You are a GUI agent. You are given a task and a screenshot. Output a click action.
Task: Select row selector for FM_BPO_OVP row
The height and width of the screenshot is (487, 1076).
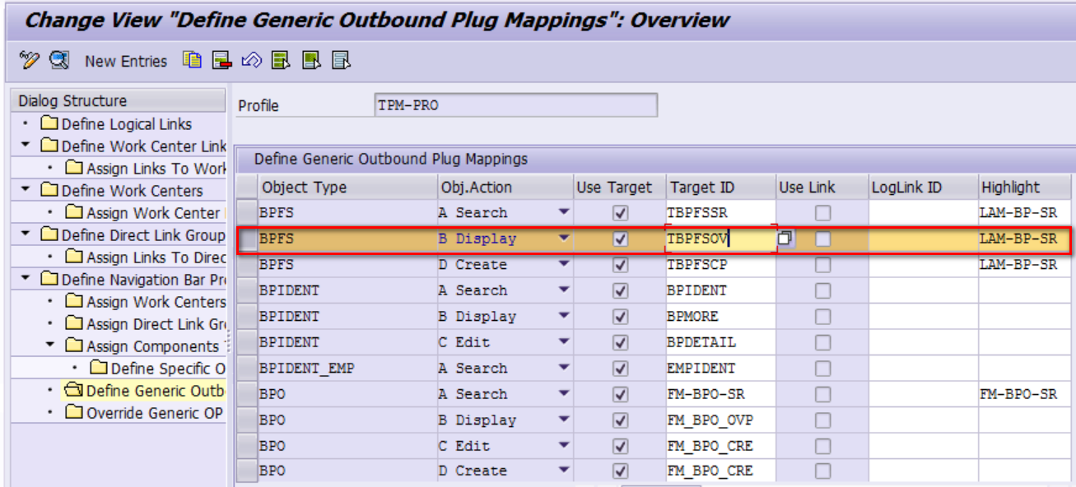click(246, 420)
